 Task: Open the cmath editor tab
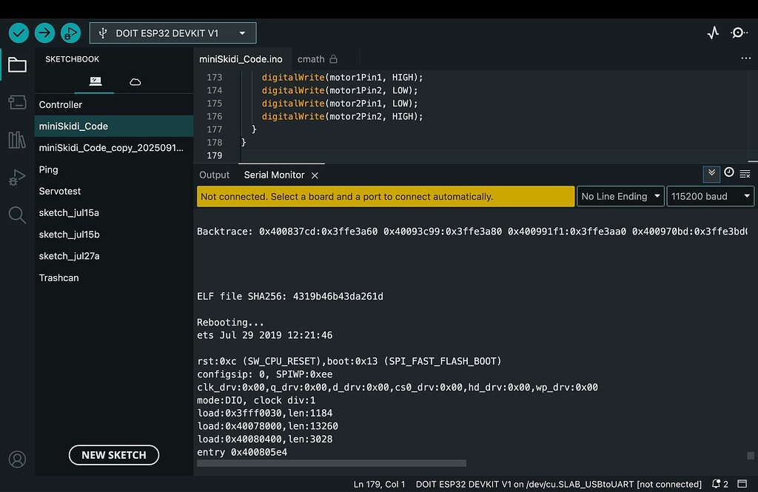[312, 58]
